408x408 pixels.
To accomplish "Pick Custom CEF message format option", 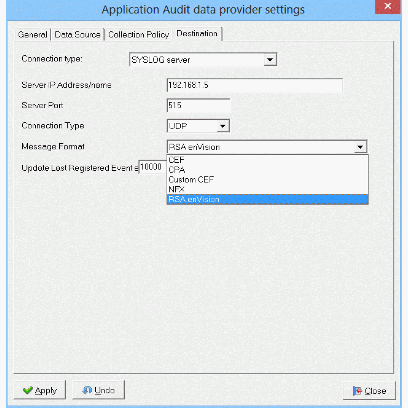I will click(x=191, y=180).
